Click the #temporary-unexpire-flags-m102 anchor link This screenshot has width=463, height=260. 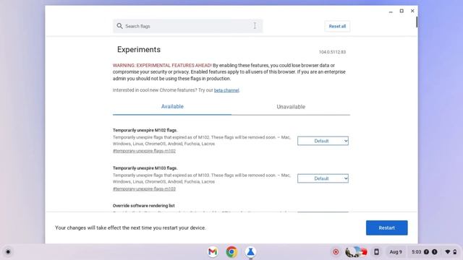(144, 151)
